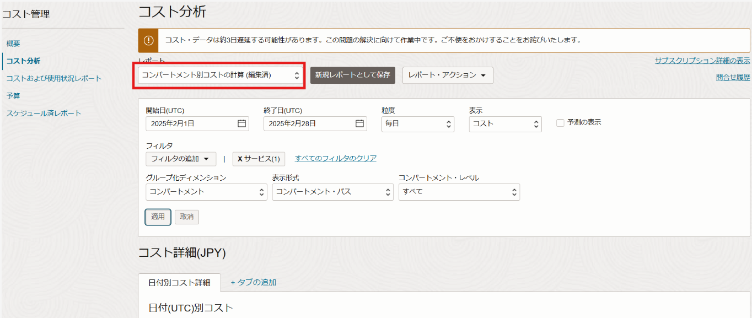This screenshot has width=752, height=318.
Task: Open calendar icon for 開始日 field
Action: click(x=241, y=123)
